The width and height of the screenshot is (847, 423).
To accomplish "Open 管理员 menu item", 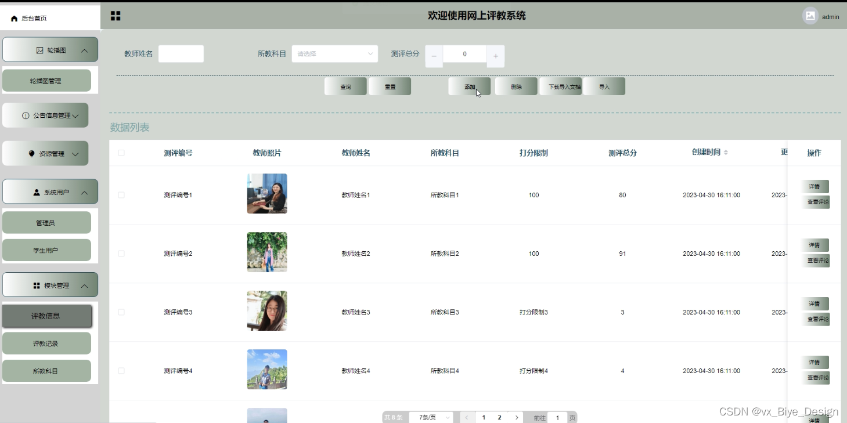I will click(x=46, y=223).
